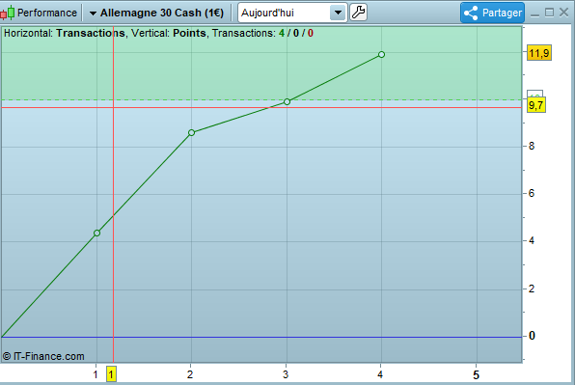
Task: Click the horizontal axis label 5
Action: click(476, 374)
